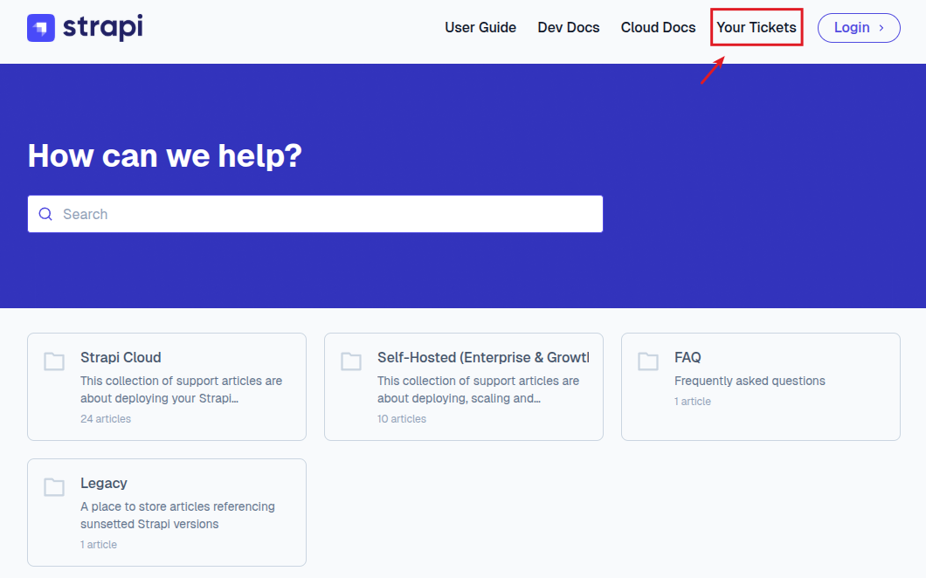Click 'A place to store articles' description
This screenshot has width=926, height=578.
pos(177,515)
